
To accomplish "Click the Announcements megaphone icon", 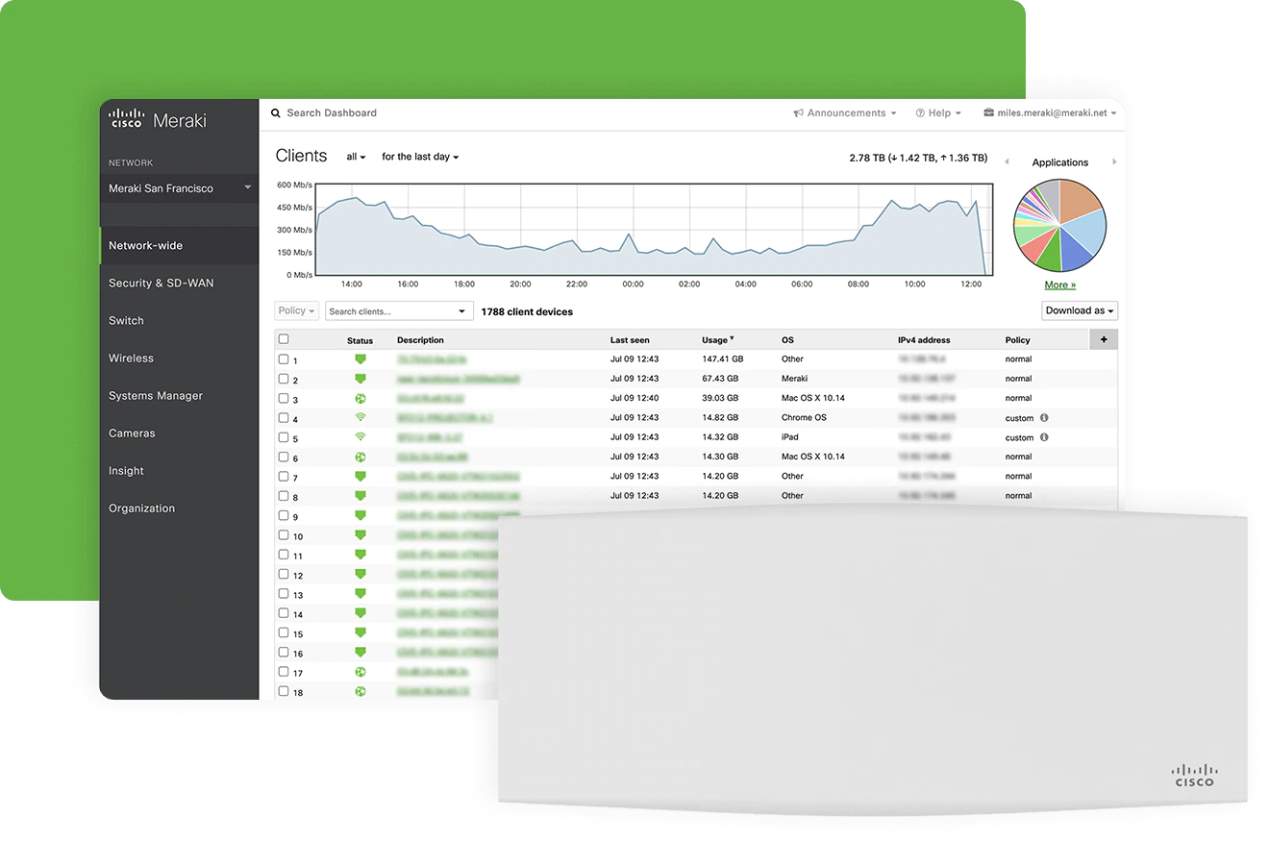I will click(798, 113).
